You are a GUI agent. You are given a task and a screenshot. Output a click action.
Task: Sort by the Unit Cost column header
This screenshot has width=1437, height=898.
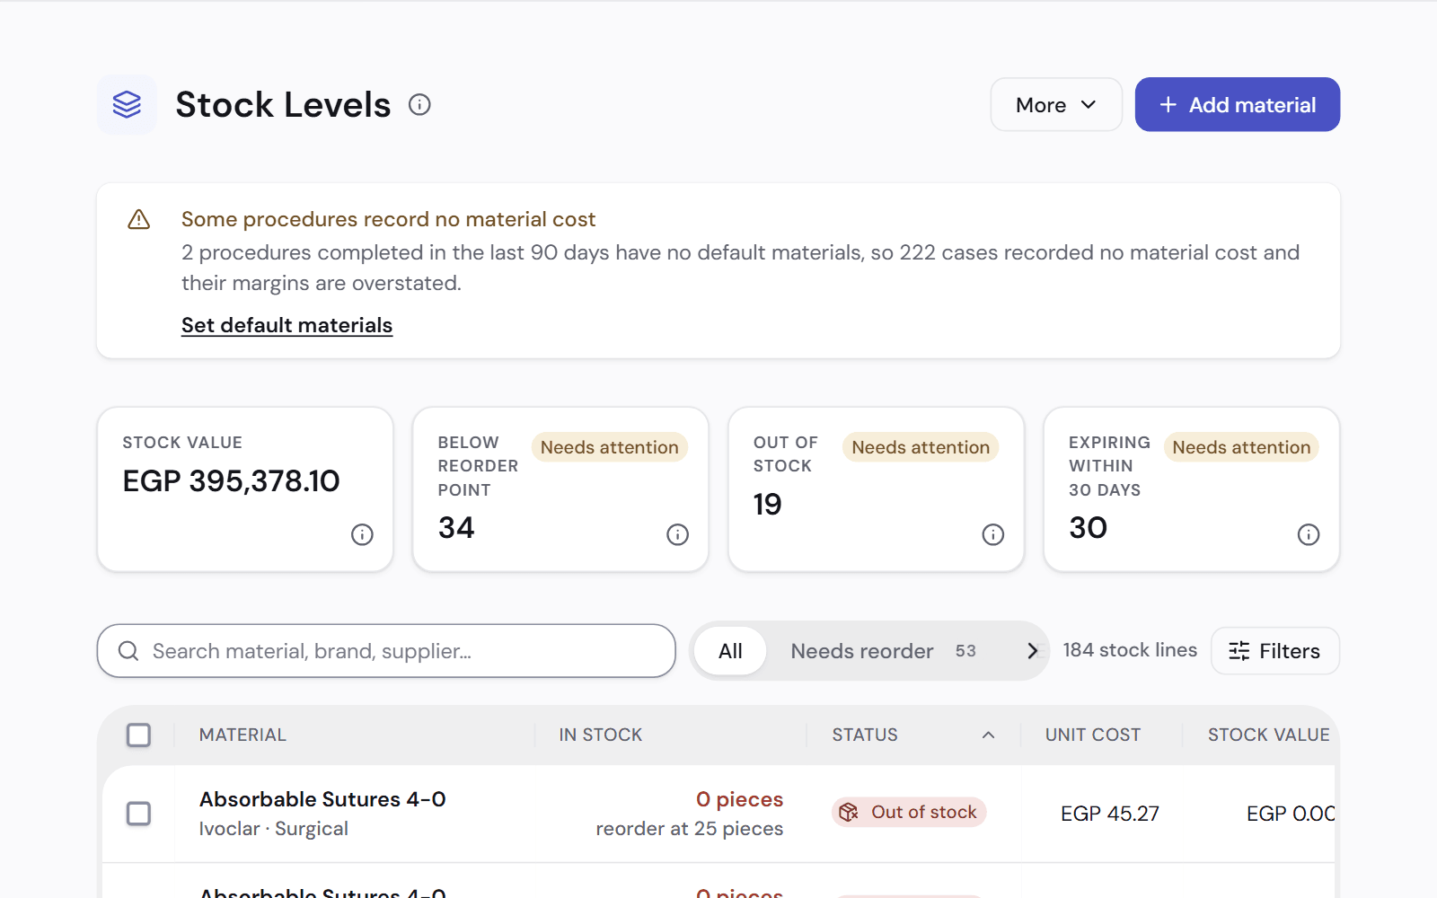click(1092, 735)
